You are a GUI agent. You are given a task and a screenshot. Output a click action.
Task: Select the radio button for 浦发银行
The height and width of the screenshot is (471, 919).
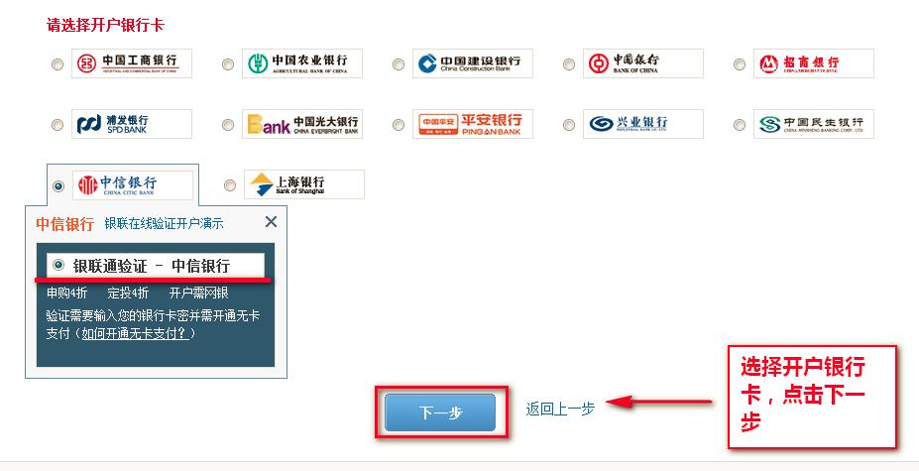pyautogui.click(x=57, y=124)
